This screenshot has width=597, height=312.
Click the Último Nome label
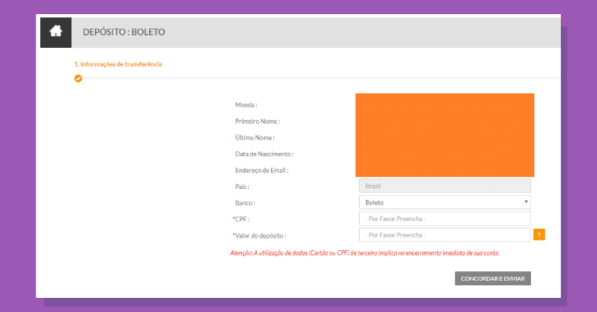[x=255, y=137]
